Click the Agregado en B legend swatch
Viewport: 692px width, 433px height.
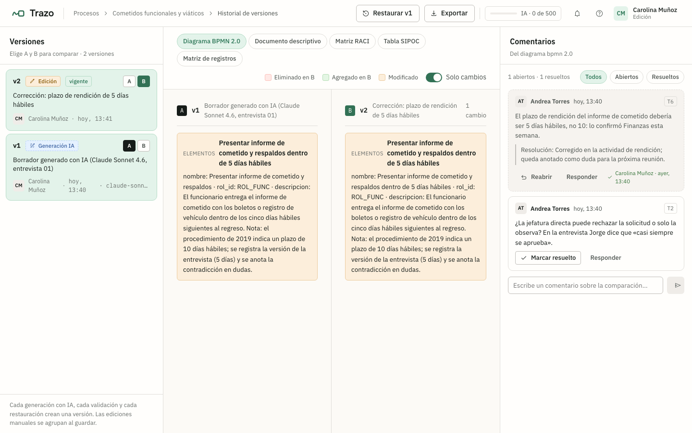326,77
